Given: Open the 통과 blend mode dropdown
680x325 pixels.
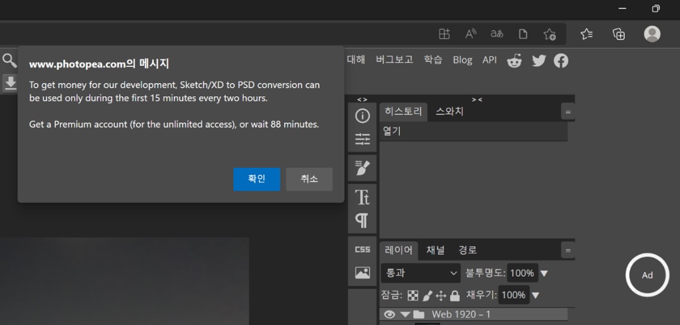Looking at the screenshot, I should click(421, 273).
